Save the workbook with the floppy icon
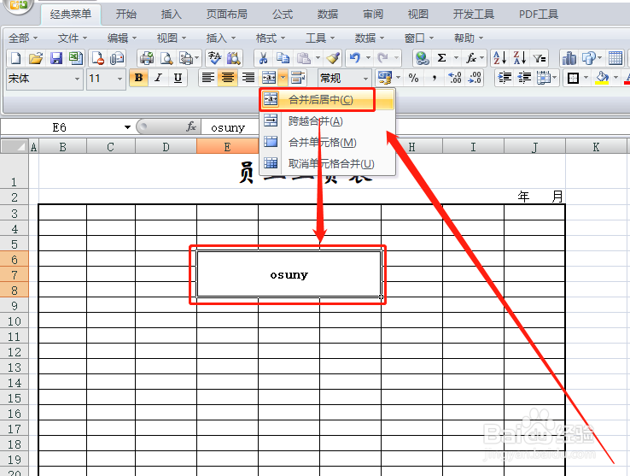630x476 pixels. coord(55,58)
